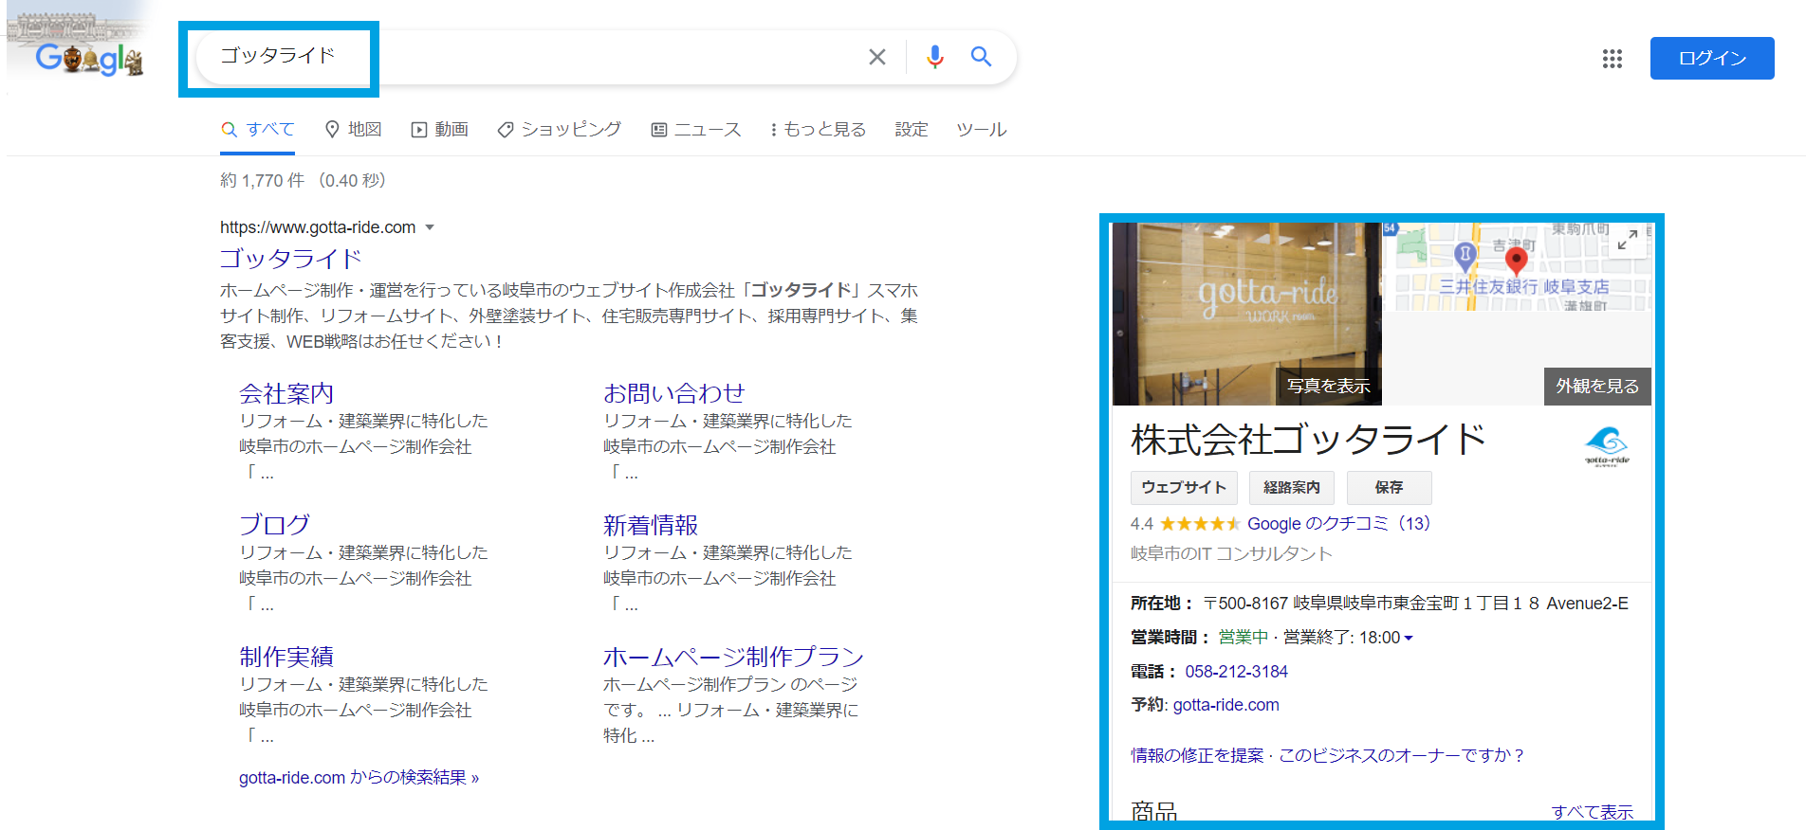Clear the search box with X icon

pyautogui.click(x=876, y=58)
